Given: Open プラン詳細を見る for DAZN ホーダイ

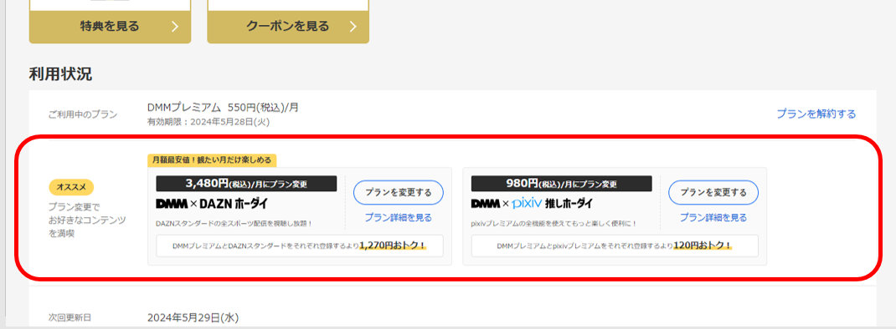Looking at the screenshot, I should click(x=399, y=217).
